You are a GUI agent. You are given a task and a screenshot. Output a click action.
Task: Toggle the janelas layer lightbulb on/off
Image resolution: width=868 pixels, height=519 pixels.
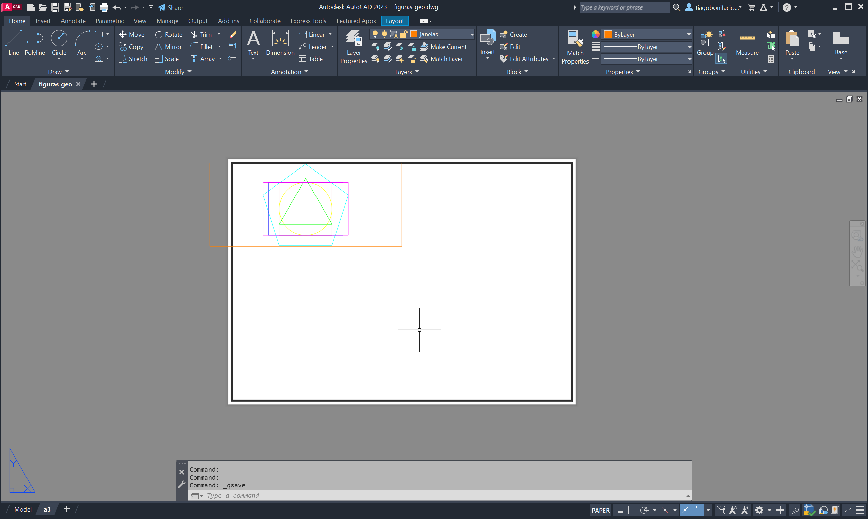point(375,34)
